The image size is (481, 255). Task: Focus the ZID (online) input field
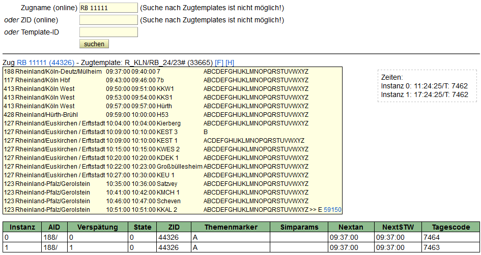[108, 20]
